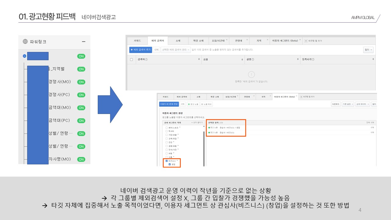This screenshot has height=220, width=391.
Task: Close 이용자 세그먼트 (Beta) tab in upper panel
Action: pos(300,40)
